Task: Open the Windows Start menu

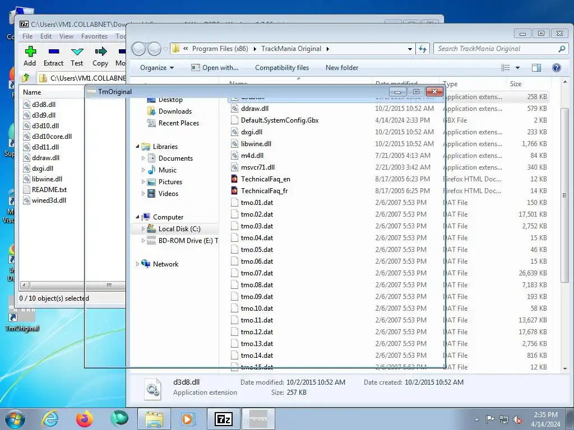Action: point(15,419)
